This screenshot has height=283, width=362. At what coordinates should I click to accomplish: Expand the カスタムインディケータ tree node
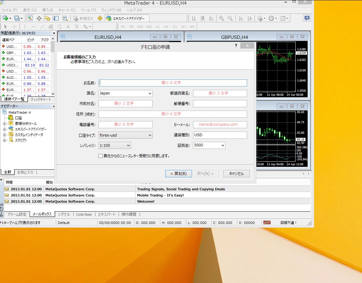pyautogui.click(x=4, y=135)
